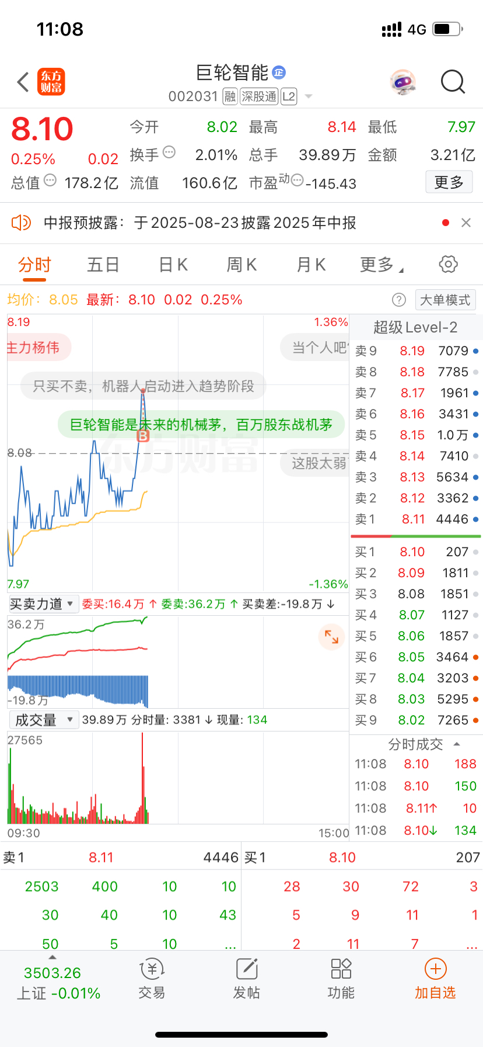Image resolution: width=483 pixels, height=1047 pixels.
Task: Tap the info bubble next to 换手
Action: tap(169, 152)
